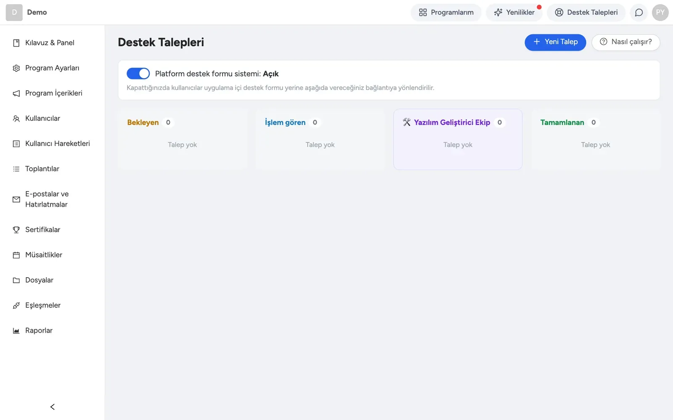Select the Kullanıcılar people icon
Screen dimensions: 673x420
coord(16,118)
